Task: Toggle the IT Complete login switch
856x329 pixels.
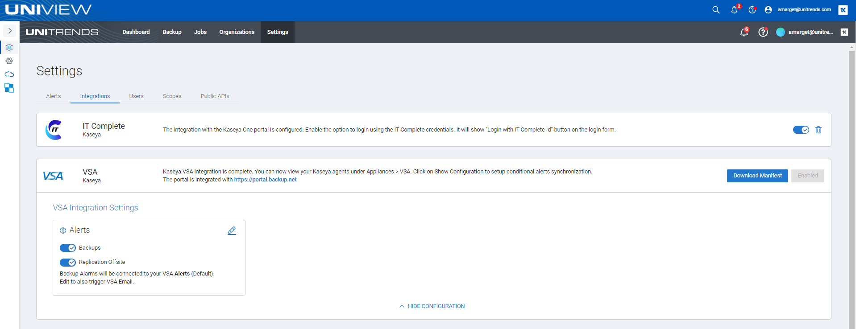Action: (801, 130)
